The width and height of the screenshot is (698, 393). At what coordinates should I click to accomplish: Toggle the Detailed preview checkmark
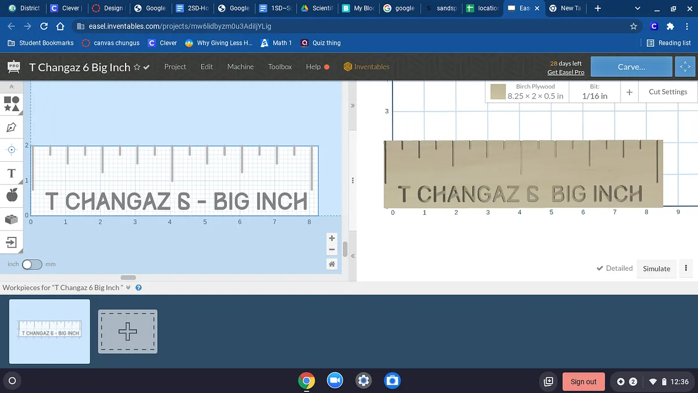tap(614, 268)
